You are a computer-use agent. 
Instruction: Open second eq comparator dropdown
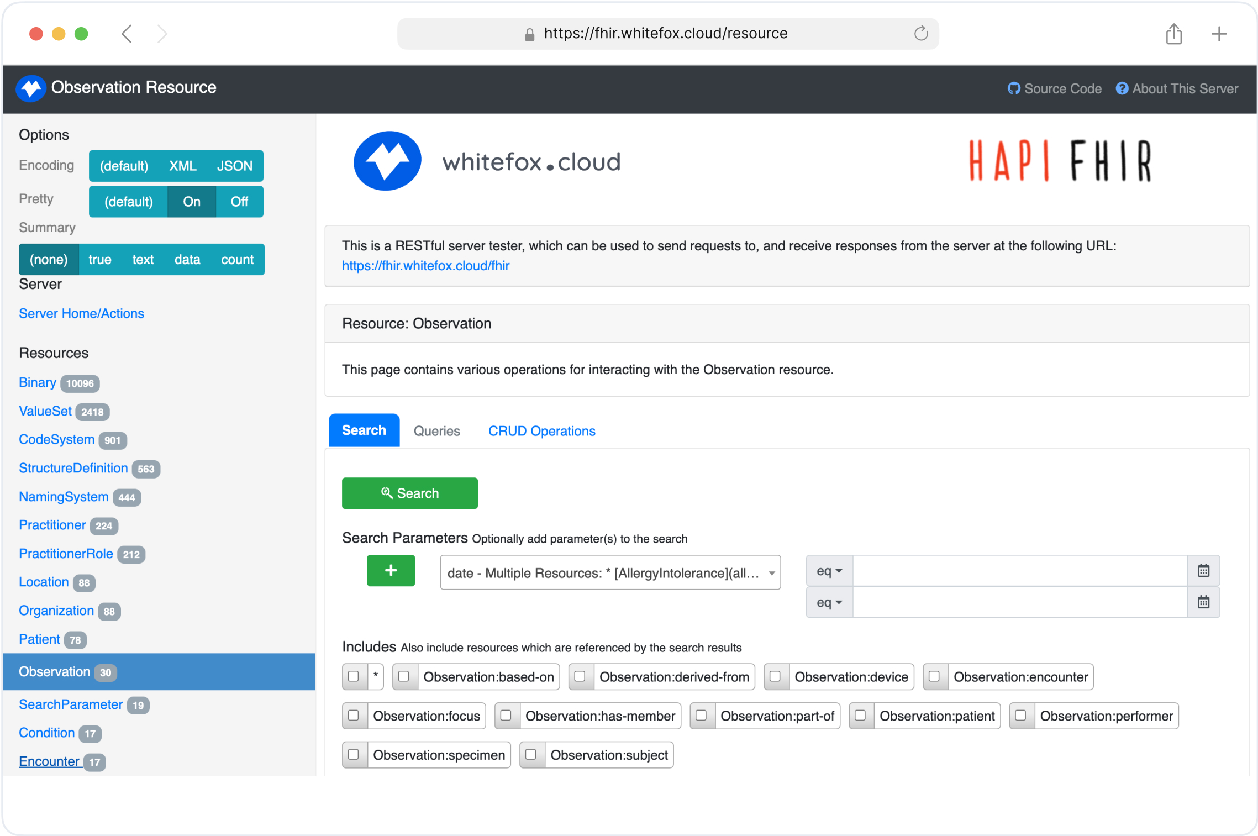pyautogui.click(x=829, y=602)
